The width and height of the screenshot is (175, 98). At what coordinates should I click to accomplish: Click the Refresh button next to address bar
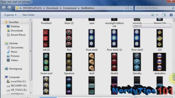(x=131, y=8)
